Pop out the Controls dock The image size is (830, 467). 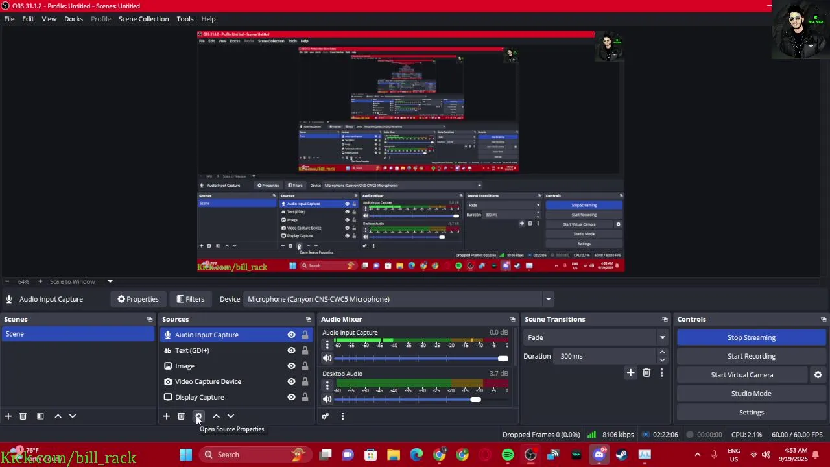pyautogui.click(x=824, y=319)
